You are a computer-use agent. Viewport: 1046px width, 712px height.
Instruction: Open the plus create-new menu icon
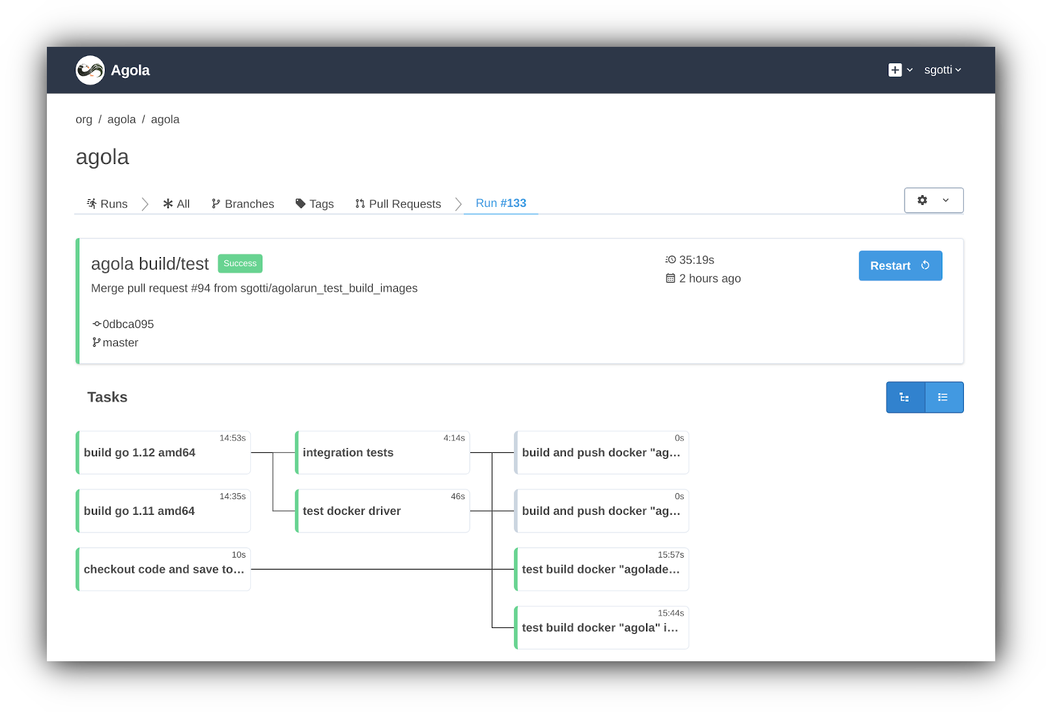point(895,70)
